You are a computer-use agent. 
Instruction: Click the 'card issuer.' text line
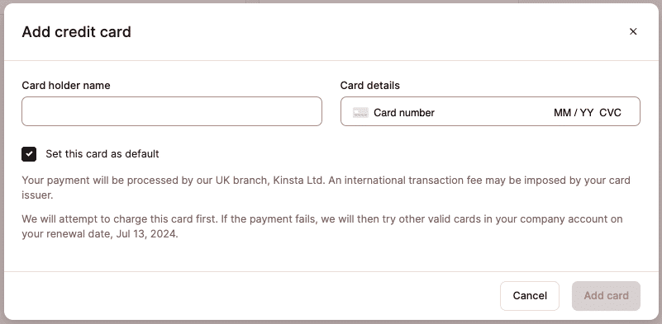point(37,195)
